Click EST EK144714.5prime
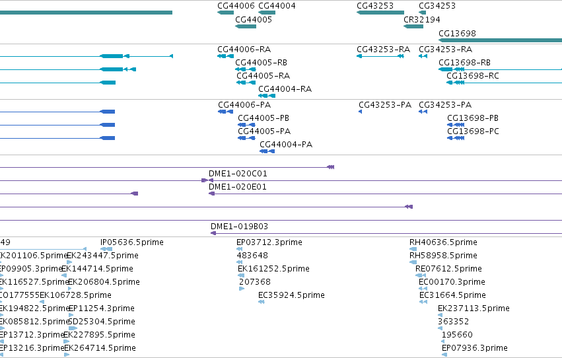 [x=98, y=269]
